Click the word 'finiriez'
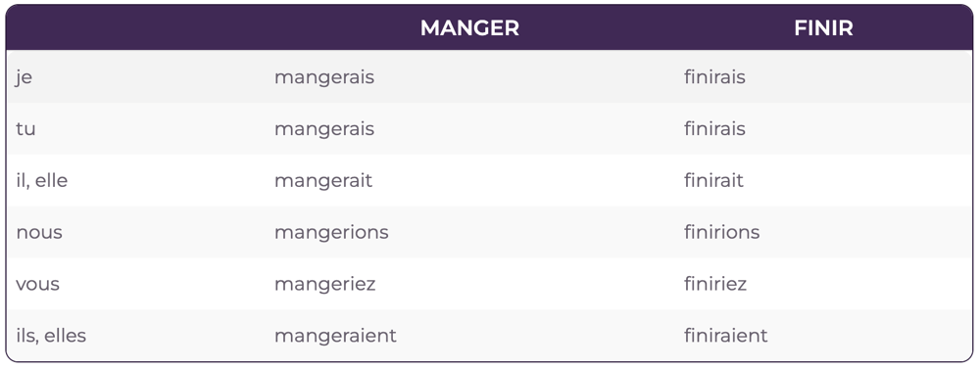This screenshot has width=980, height=369. [x=715, y=285]
